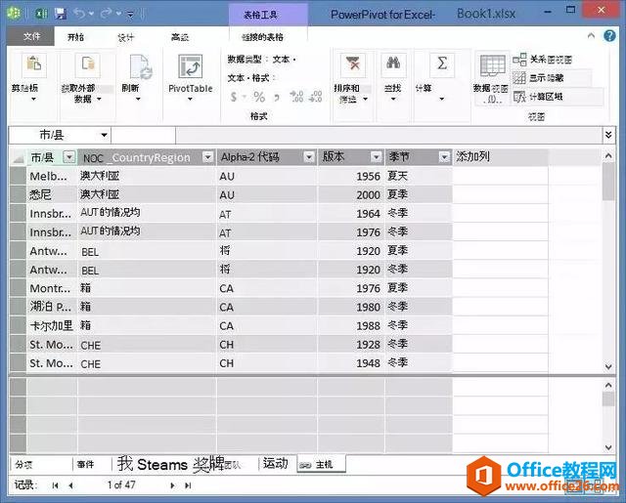Viewport: 626px width, 503px height.
Task: Apply currency format dollar icon
Action: coord(234,97)
